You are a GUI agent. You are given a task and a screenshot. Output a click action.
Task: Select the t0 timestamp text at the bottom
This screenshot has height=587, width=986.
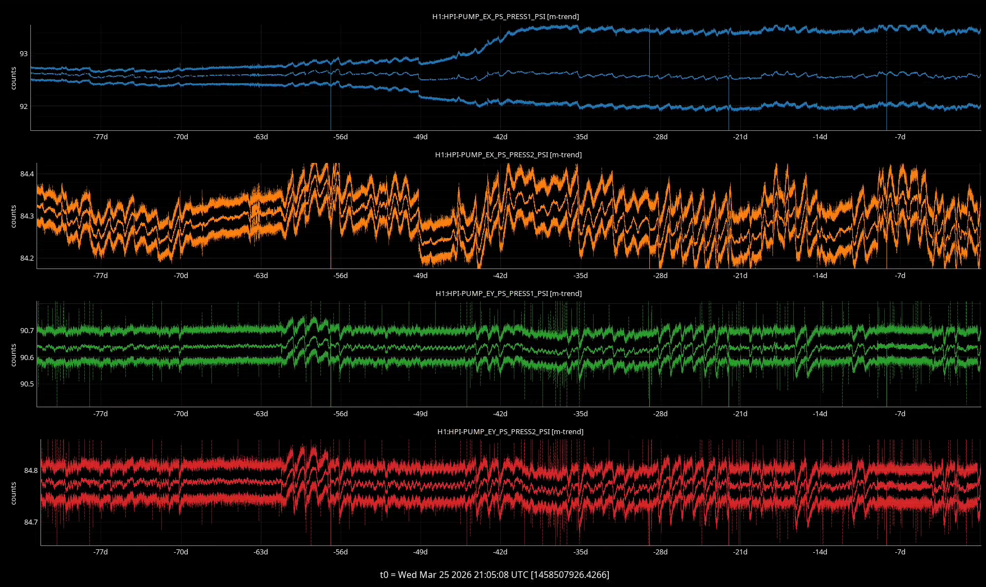(495, 575)
